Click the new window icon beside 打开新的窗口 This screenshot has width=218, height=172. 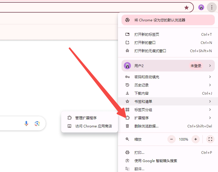click(127, 42)
